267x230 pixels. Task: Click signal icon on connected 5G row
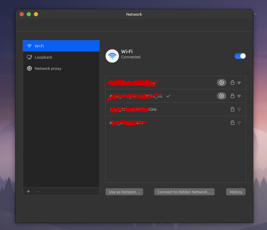pos(239,96)
